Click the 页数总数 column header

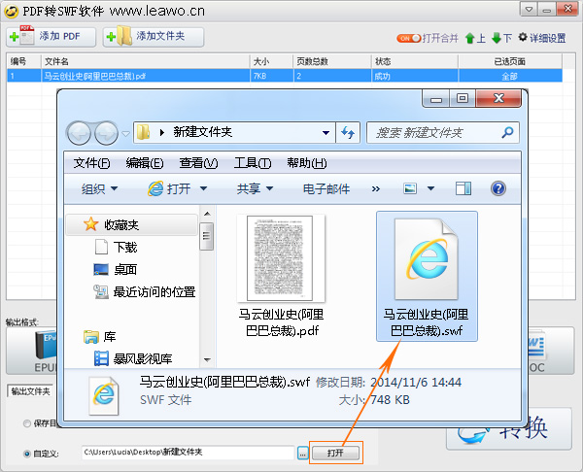click(x=331, y=61)
